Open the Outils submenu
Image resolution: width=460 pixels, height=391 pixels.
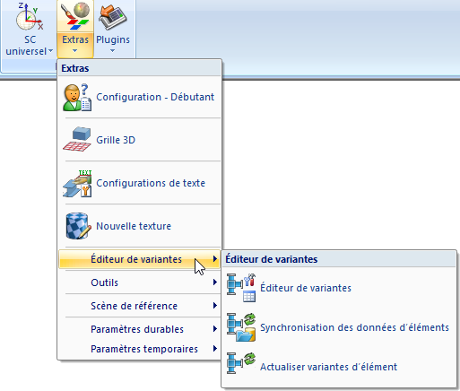[x=140, y=282]
